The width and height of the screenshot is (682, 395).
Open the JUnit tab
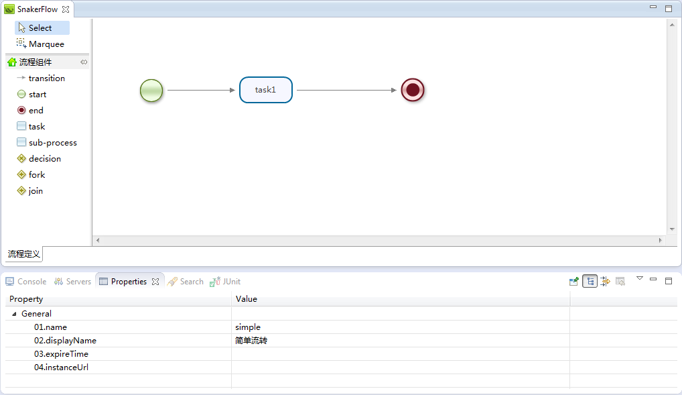point(225,282)
